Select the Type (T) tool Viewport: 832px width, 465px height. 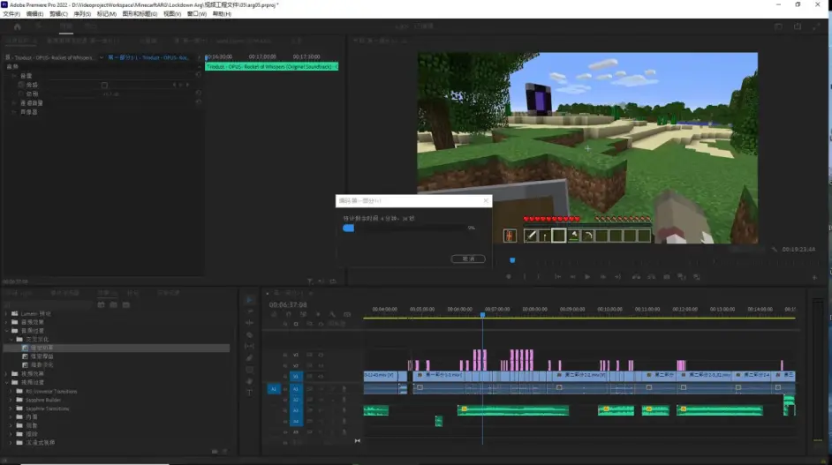tap(249, 392)
